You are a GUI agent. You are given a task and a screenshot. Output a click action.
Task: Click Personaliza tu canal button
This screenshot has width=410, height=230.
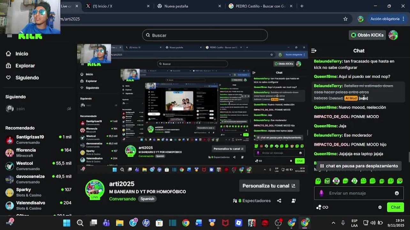pyautogui.click(x=269, y=186)
